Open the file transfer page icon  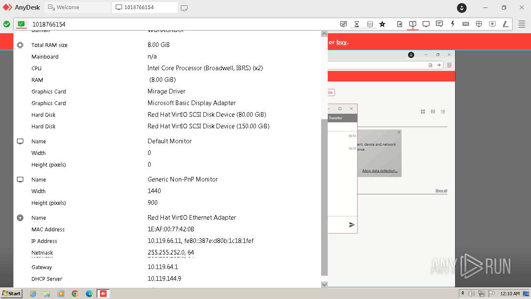pyautogui.click(x=399, y=24)
